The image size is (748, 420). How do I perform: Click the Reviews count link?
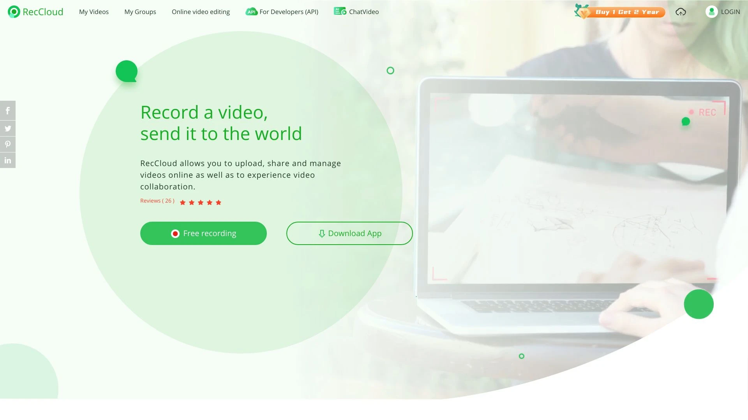click(x=157, y=201)
